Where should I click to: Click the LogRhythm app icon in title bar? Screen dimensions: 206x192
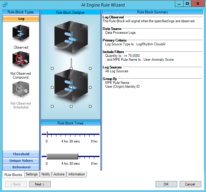5,4
